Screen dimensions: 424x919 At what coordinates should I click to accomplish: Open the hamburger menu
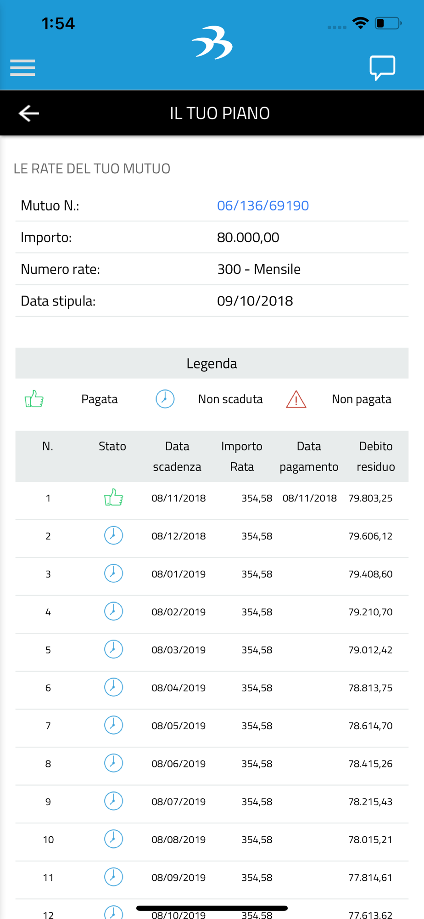22,68
